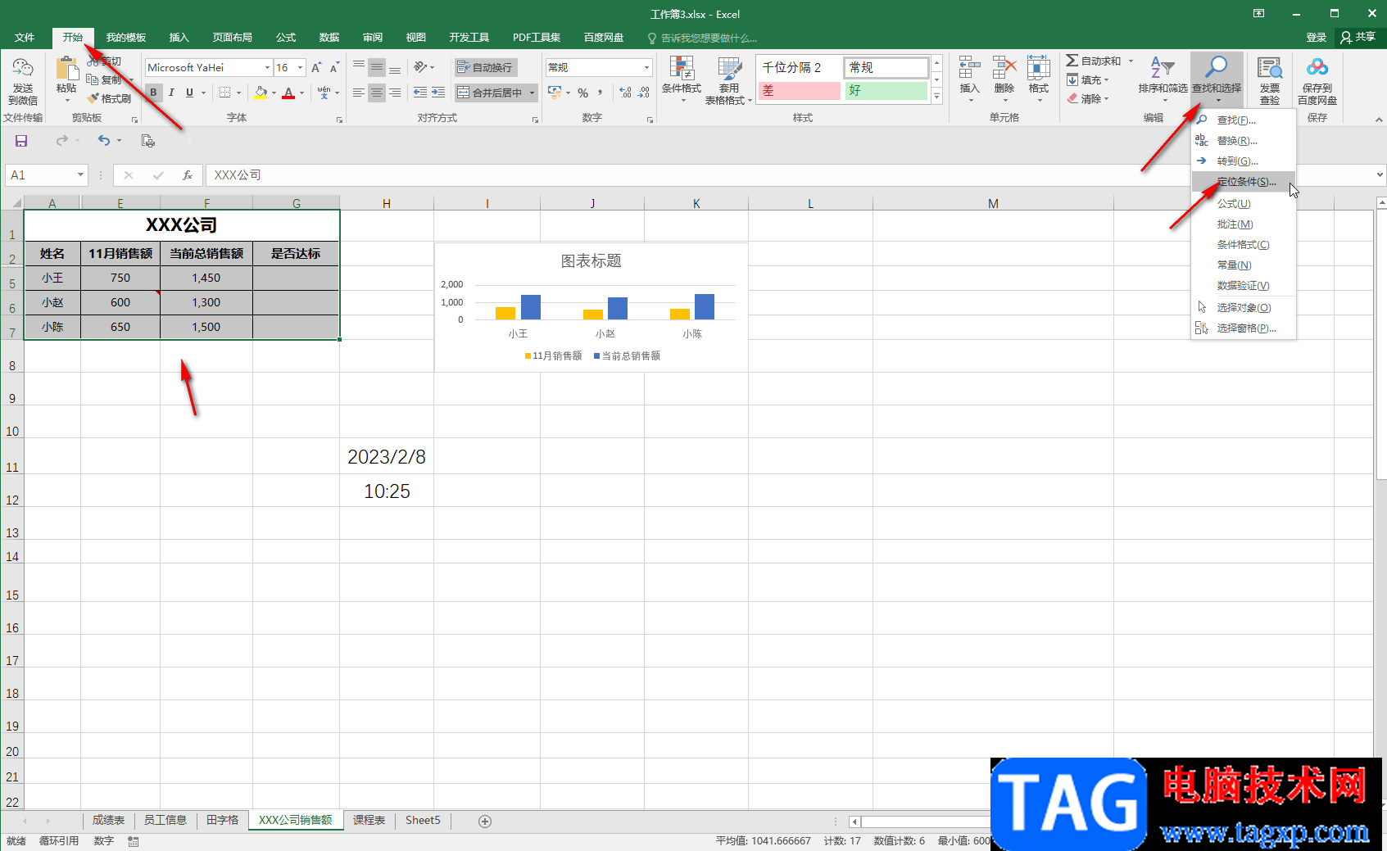Open the font size dropdown
Viewport: 1387px width, 851px height.
pos(300,68)
